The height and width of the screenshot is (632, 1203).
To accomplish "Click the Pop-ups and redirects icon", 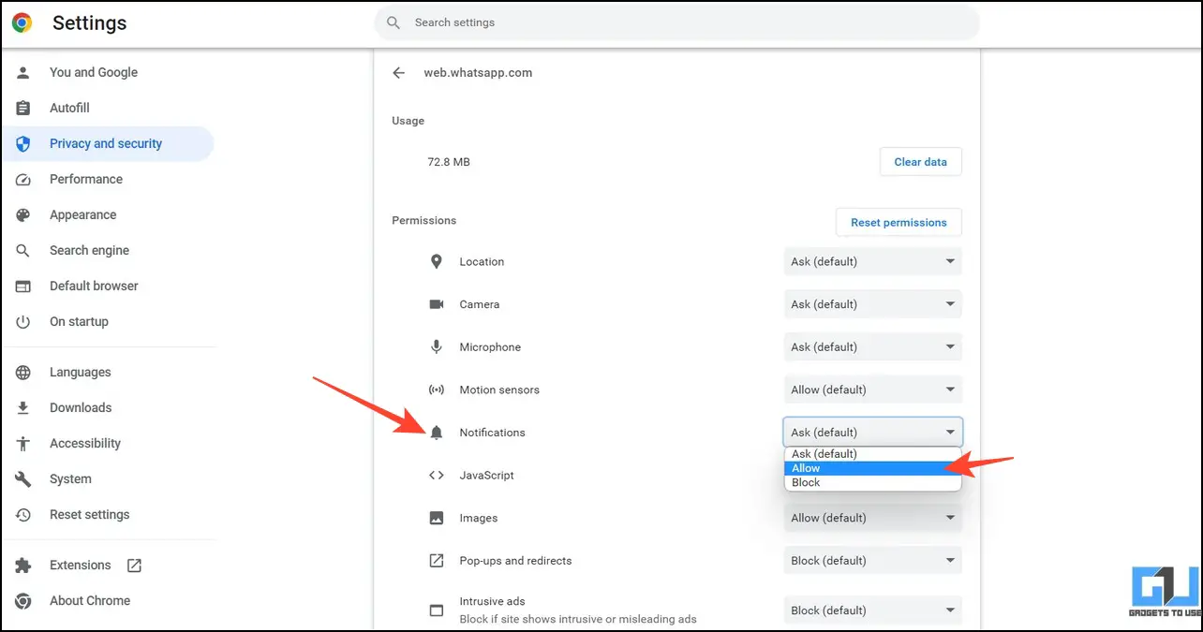I will [437, 561].
